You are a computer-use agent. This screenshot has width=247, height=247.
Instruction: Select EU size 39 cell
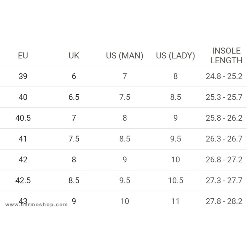point(23,76)
